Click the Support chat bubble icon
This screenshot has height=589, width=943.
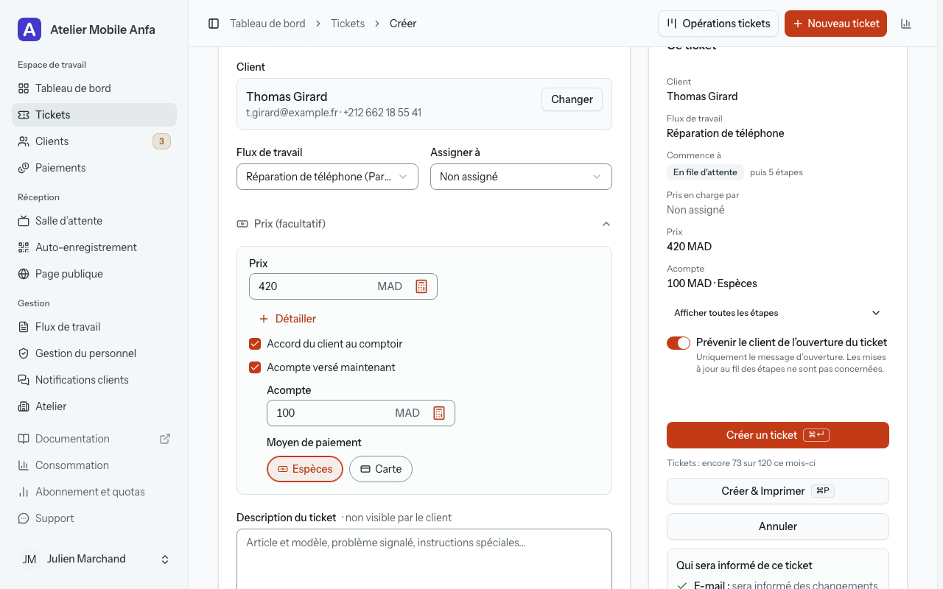24,518
